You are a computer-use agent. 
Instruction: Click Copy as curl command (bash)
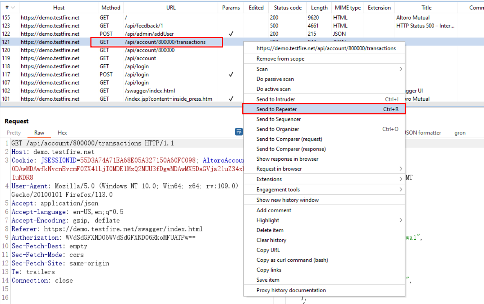tap(292, 260)
